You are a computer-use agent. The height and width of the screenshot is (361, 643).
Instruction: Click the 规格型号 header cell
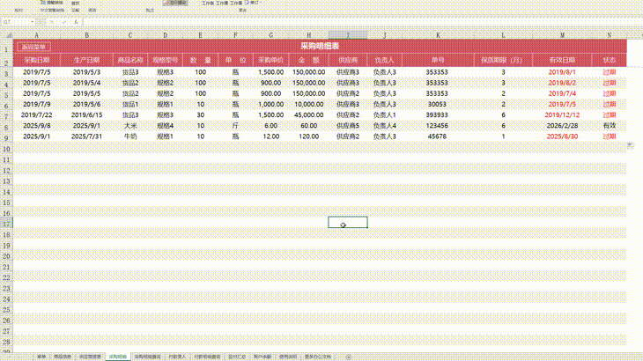coord(166,60)
